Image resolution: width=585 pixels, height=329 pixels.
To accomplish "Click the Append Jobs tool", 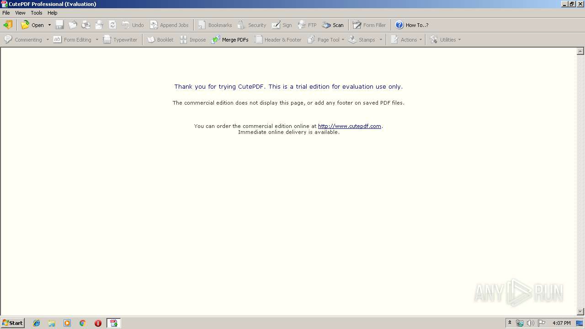I will tap(169, 25).
